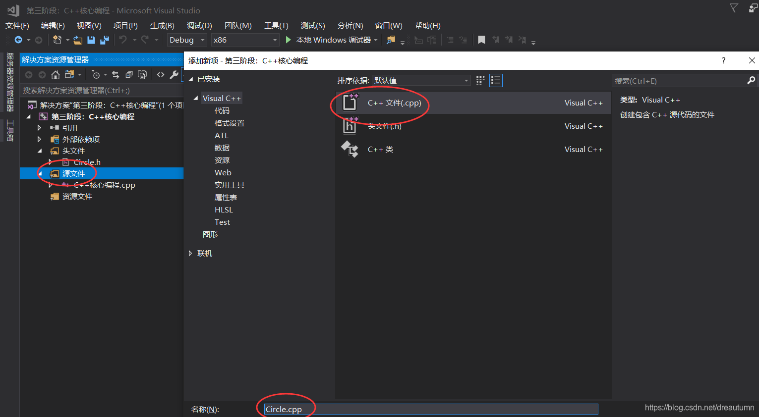Select the 图形 category
759x417 pixels.
[x=210, y=235]
